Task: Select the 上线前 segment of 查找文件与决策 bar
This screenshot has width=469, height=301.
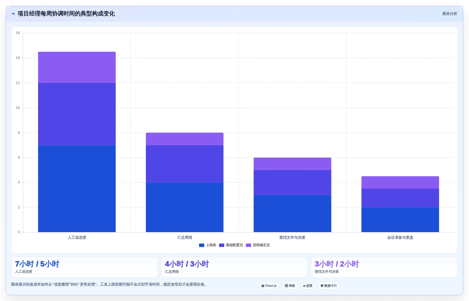Action: 292,214
